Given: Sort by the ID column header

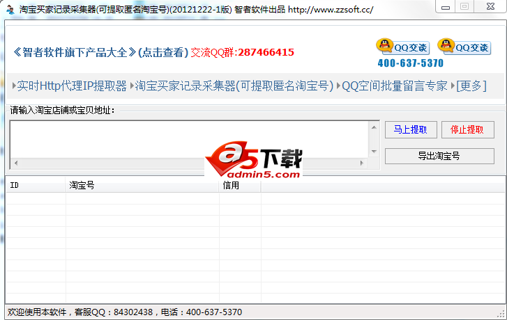Looking at the screenshot, I should tap(36, 185).
